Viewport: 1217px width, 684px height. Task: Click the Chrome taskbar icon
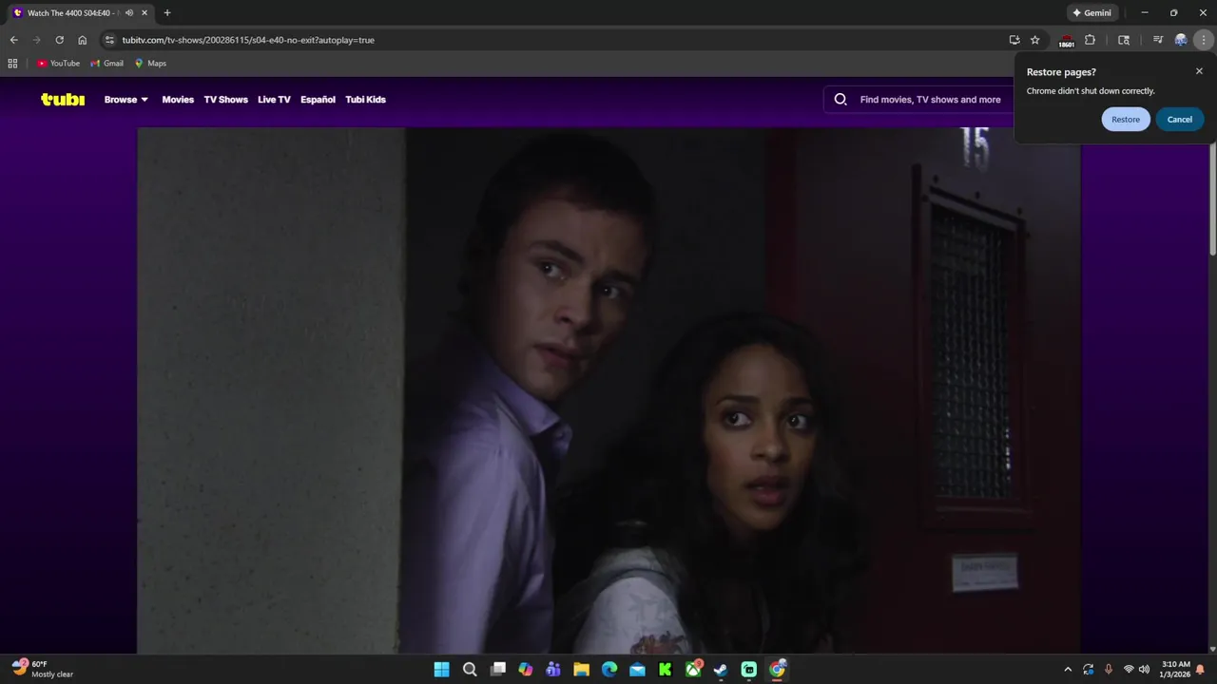tap(777, 670)
